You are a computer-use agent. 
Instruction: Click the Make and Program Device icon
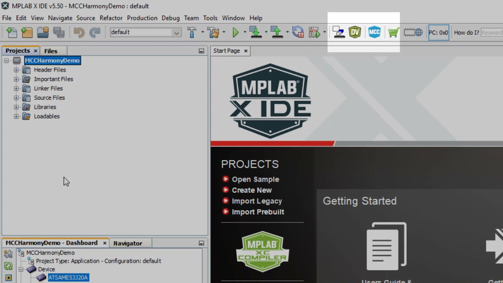pos(256,32)
